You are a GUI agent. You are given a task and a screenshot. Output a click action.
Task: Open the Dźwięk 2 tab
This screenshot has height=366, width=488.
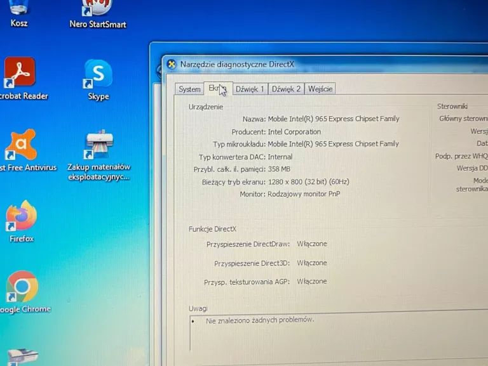point(286,89)
